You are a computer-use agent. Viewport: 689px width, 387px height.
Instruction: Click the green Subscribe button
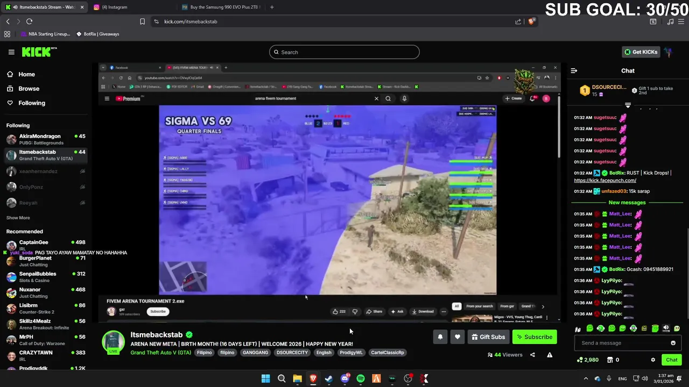point(535,337)
